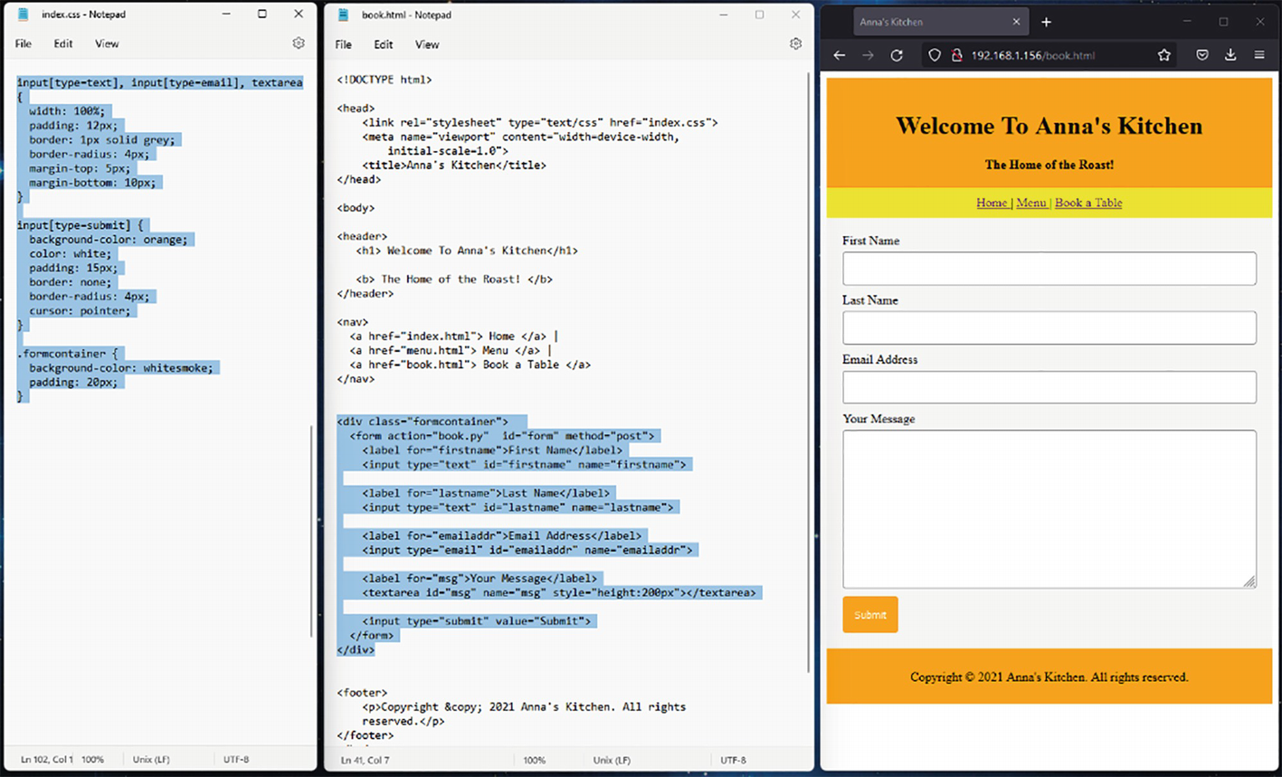The height and width of the screenshot is (777, 1282).
Task: Open View menu in book.html Notepad
Action: click(427, 44)
